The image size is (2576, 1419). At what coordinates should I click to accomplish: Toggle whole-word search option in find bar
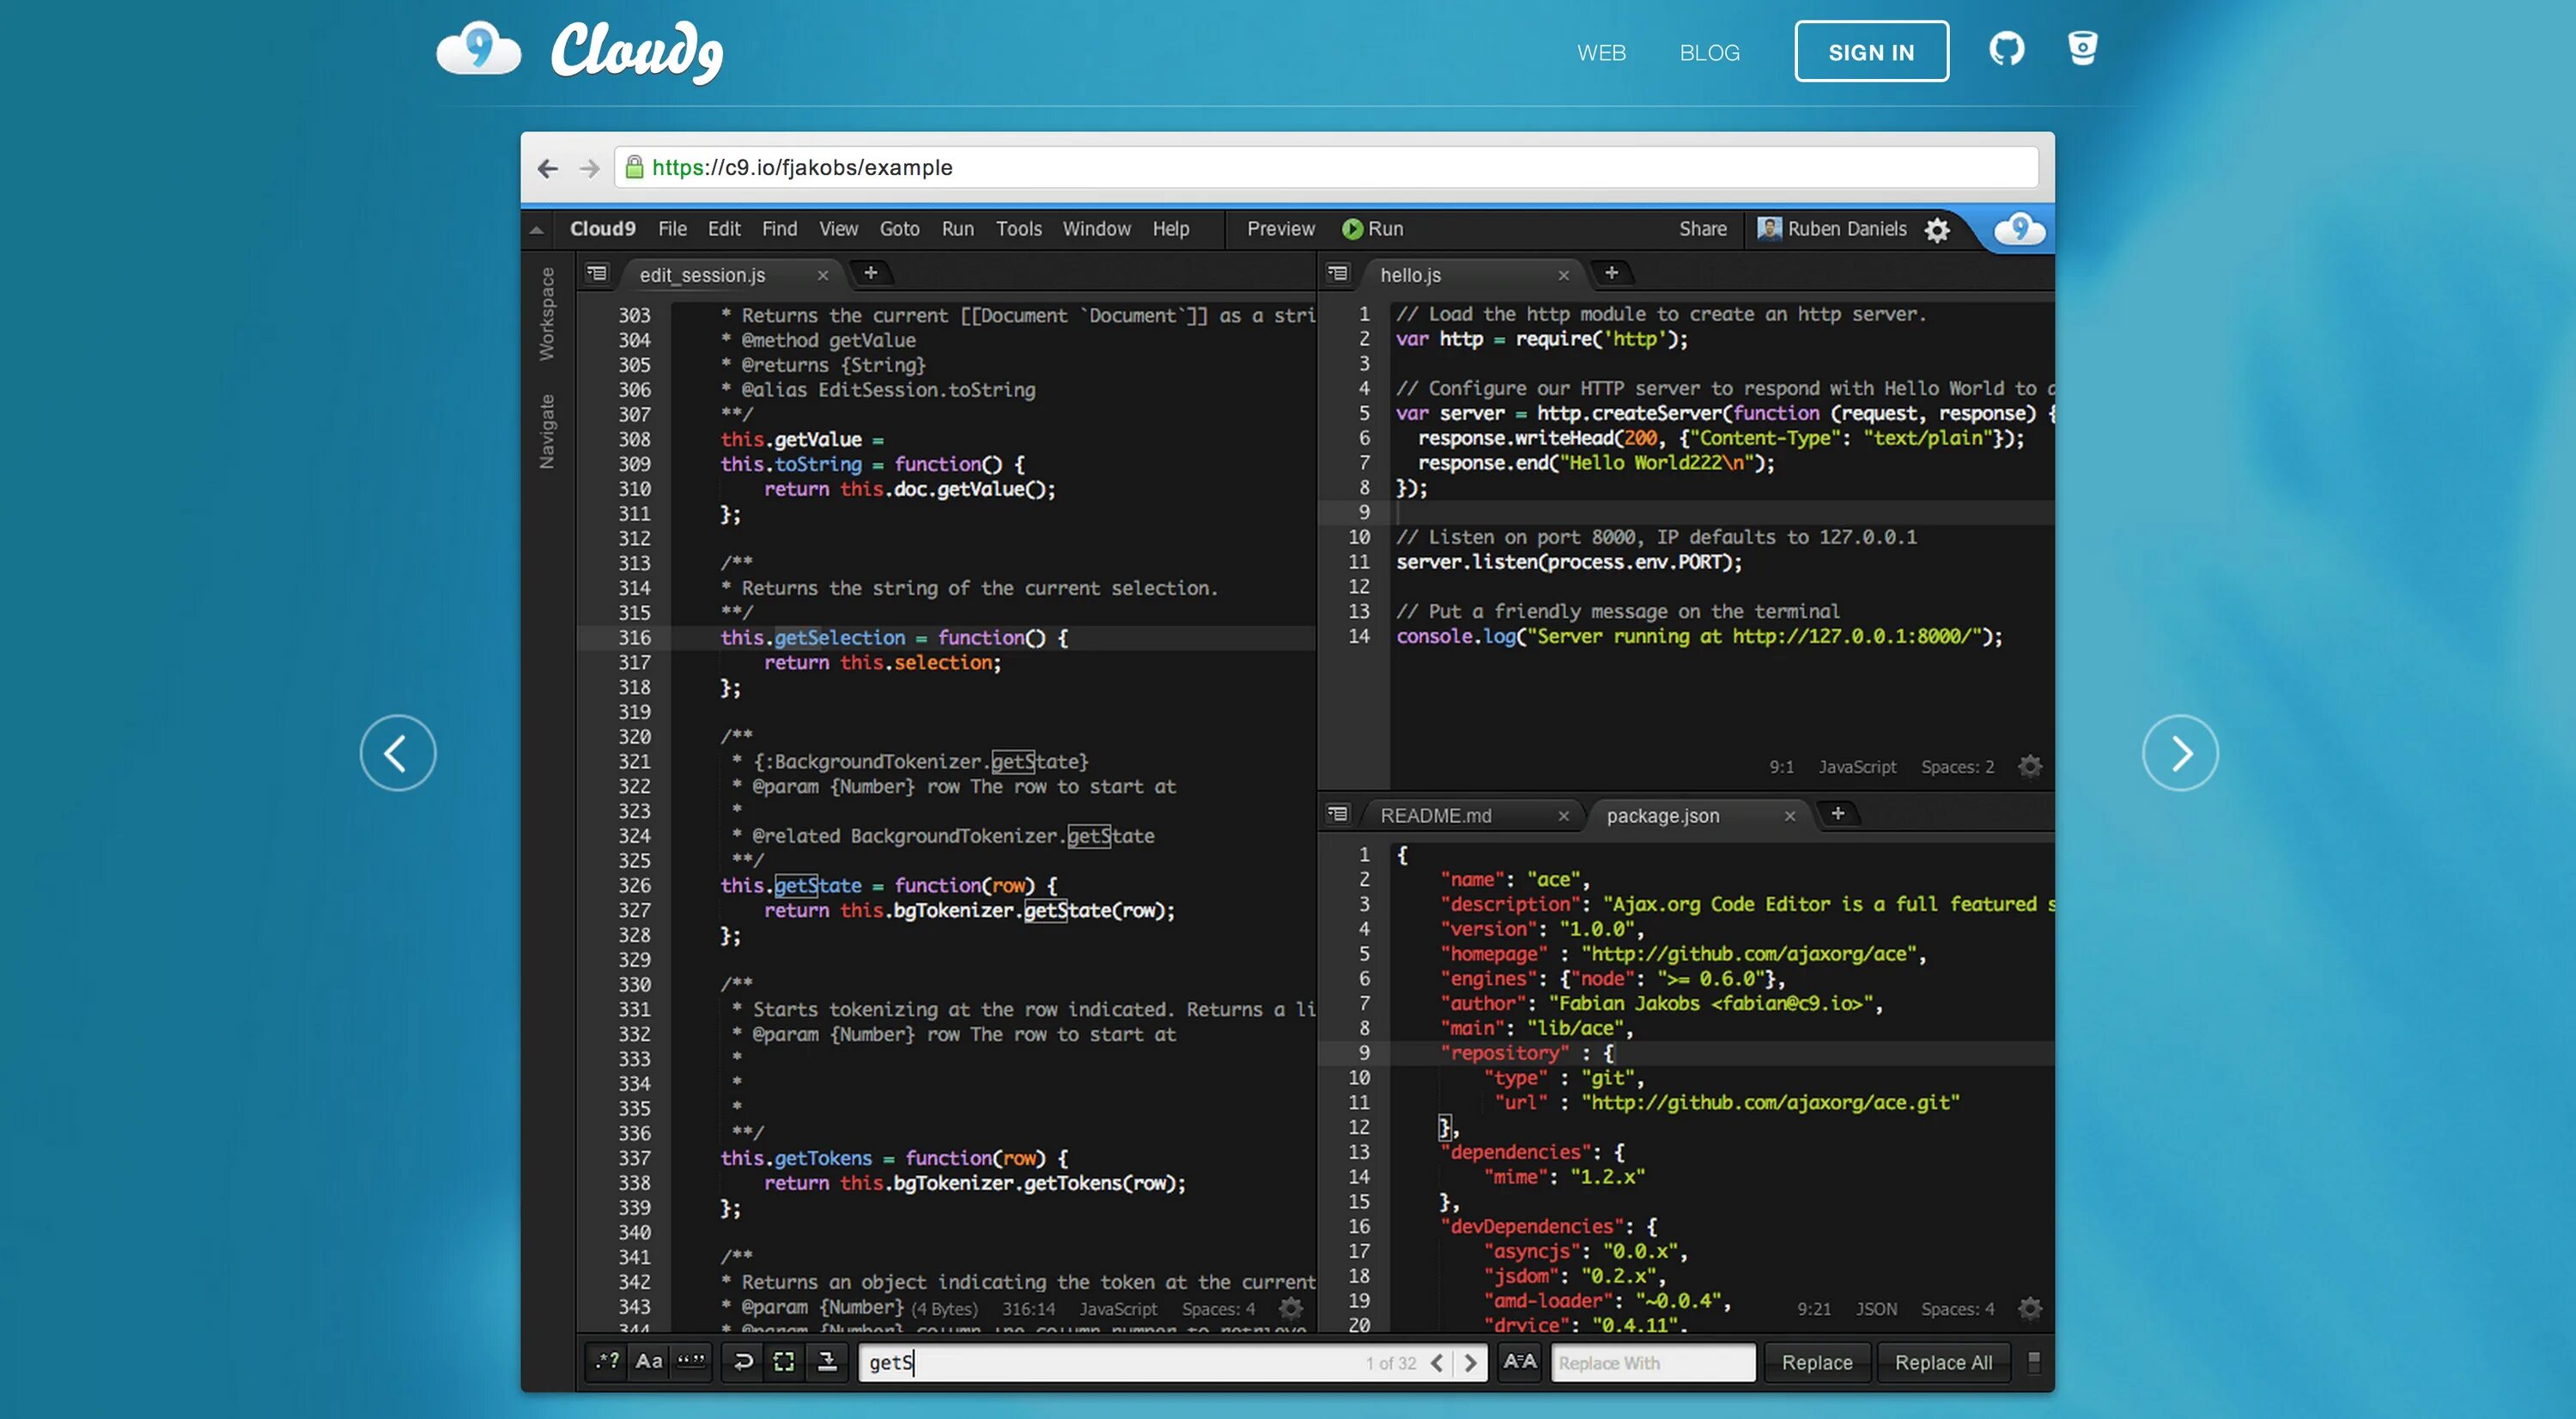pyautogui.click(x=687, y=1361)
